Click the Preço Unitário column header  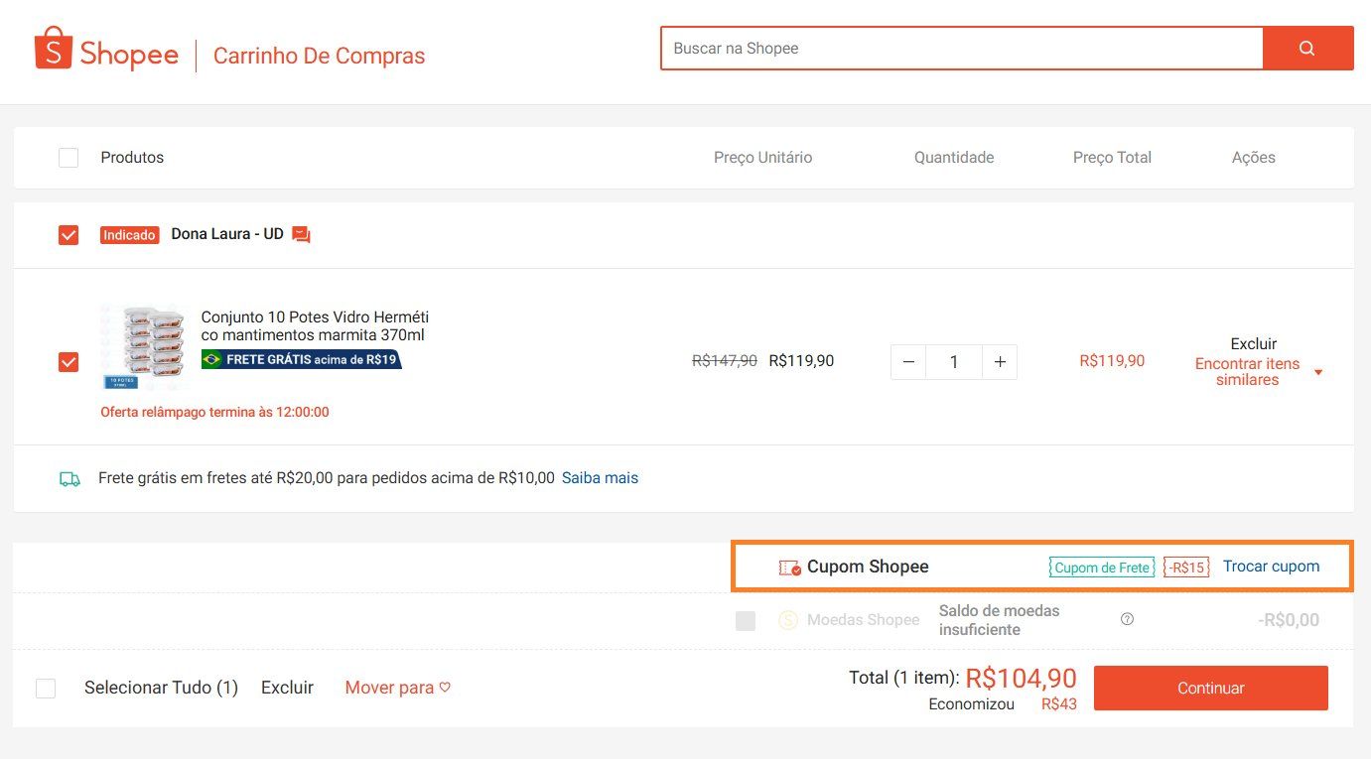coord(762,158)
